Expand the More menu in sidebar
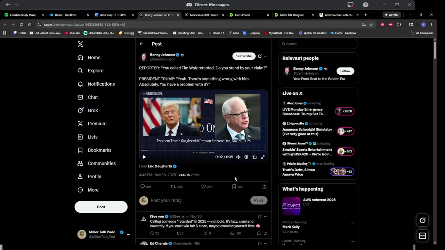The image size is (445, 250). pos(88,190)
